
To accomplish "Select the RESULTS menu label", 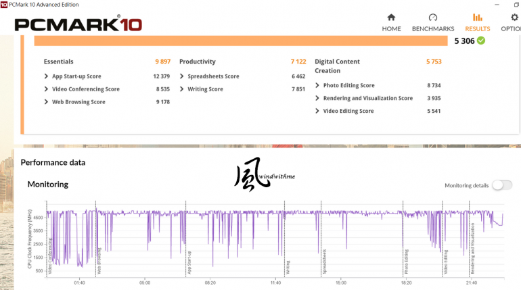I will (478, 29).
